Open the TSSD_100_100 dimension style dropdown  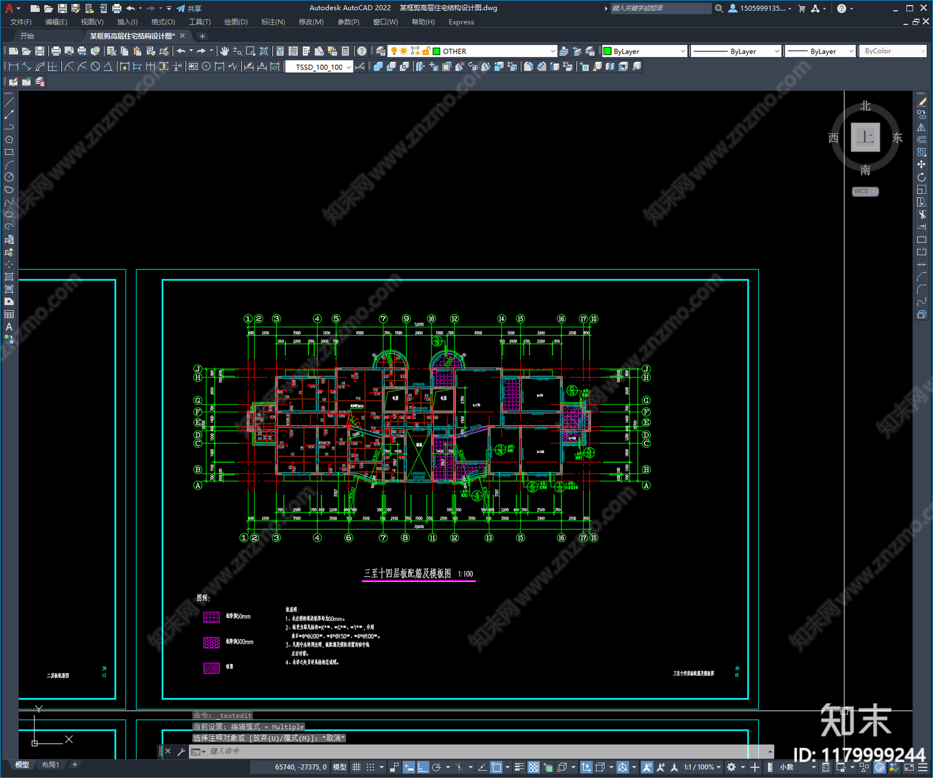click(x=319, y=67)
